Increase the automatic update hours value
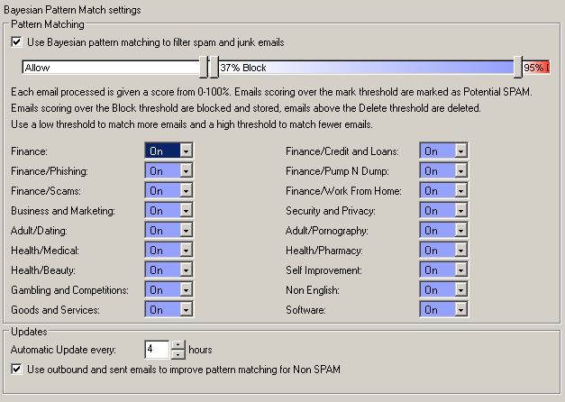 [x=178, y=344]
